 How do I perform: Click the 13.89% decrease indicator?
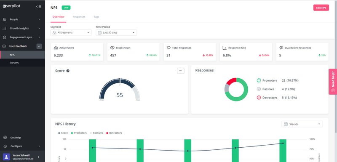pyautogui.click(x=208, y=56)
